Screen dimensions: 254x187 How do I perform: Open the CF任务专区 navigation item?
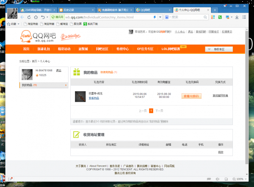click(145, 49)
